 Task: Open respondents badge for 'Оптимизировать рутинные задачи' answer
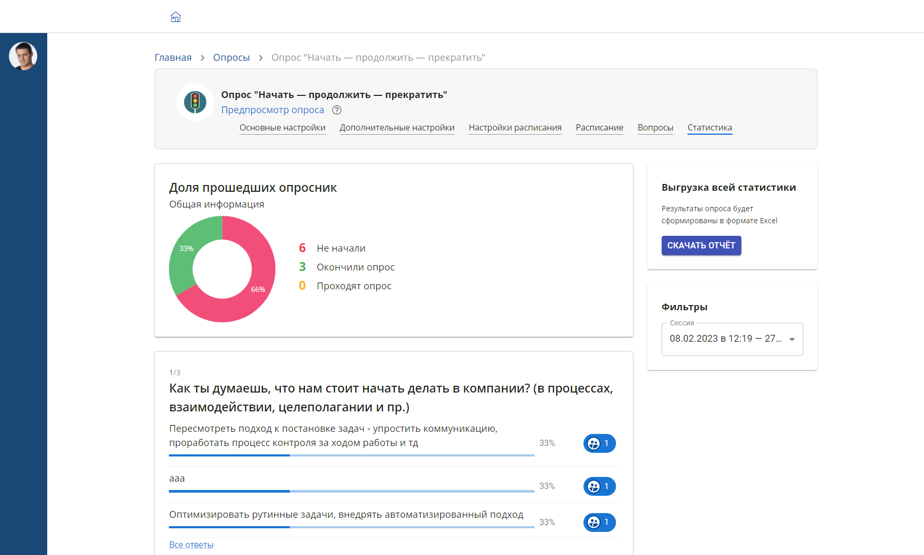[x=599, y=522]
